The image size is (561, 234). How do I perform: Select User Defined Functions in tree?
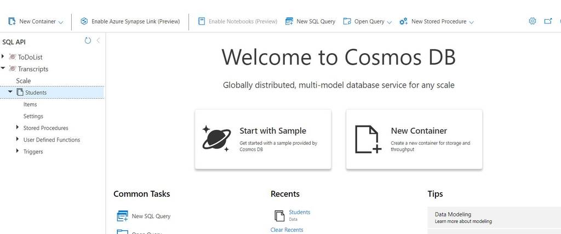coord(52,140)
